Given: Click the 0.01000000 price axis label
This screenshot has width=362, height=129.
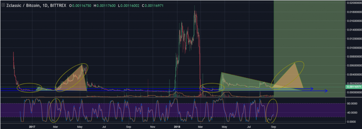Looking at the screenshot, I should [x=354, y=48].
